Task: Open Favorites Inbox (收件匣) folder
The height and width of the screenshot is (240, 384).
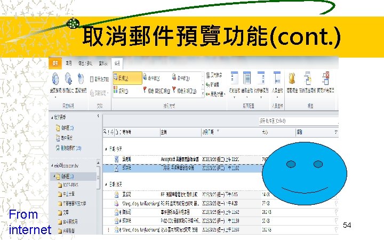Action: 65,127
